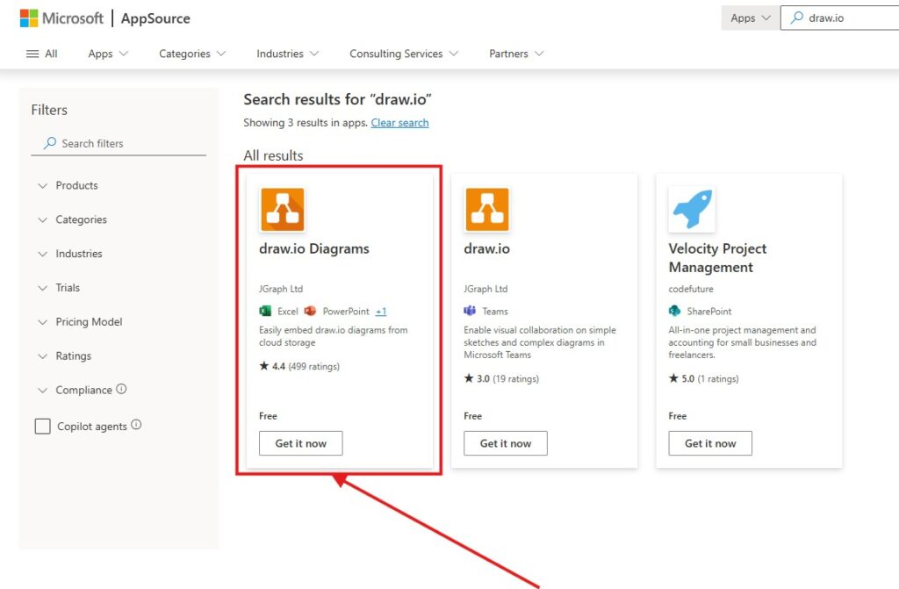Open the All hamburger menu
This screenshot has height=589, width=899.
coord(42,54)
